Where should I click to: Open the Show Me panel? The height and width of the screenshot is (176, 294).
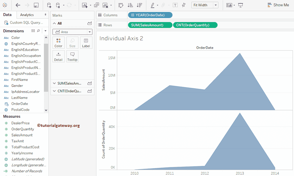tap(278, 5)
